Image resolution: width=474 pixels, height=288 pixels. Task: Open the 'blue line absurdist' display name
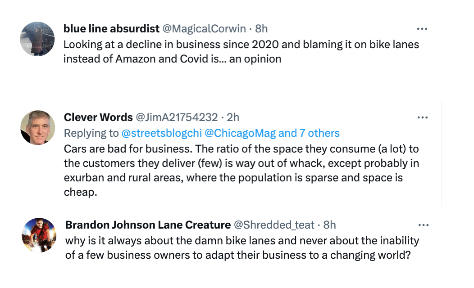coord(111,29)
